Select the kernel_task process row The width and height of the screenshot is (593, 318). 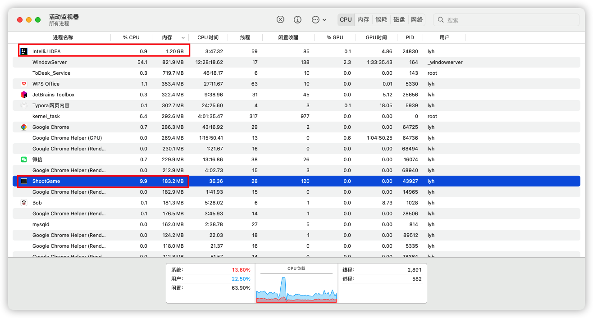[296, 116]
